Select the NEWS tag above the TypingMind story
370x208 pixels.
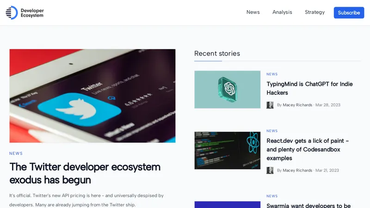(x=272, y=74)
